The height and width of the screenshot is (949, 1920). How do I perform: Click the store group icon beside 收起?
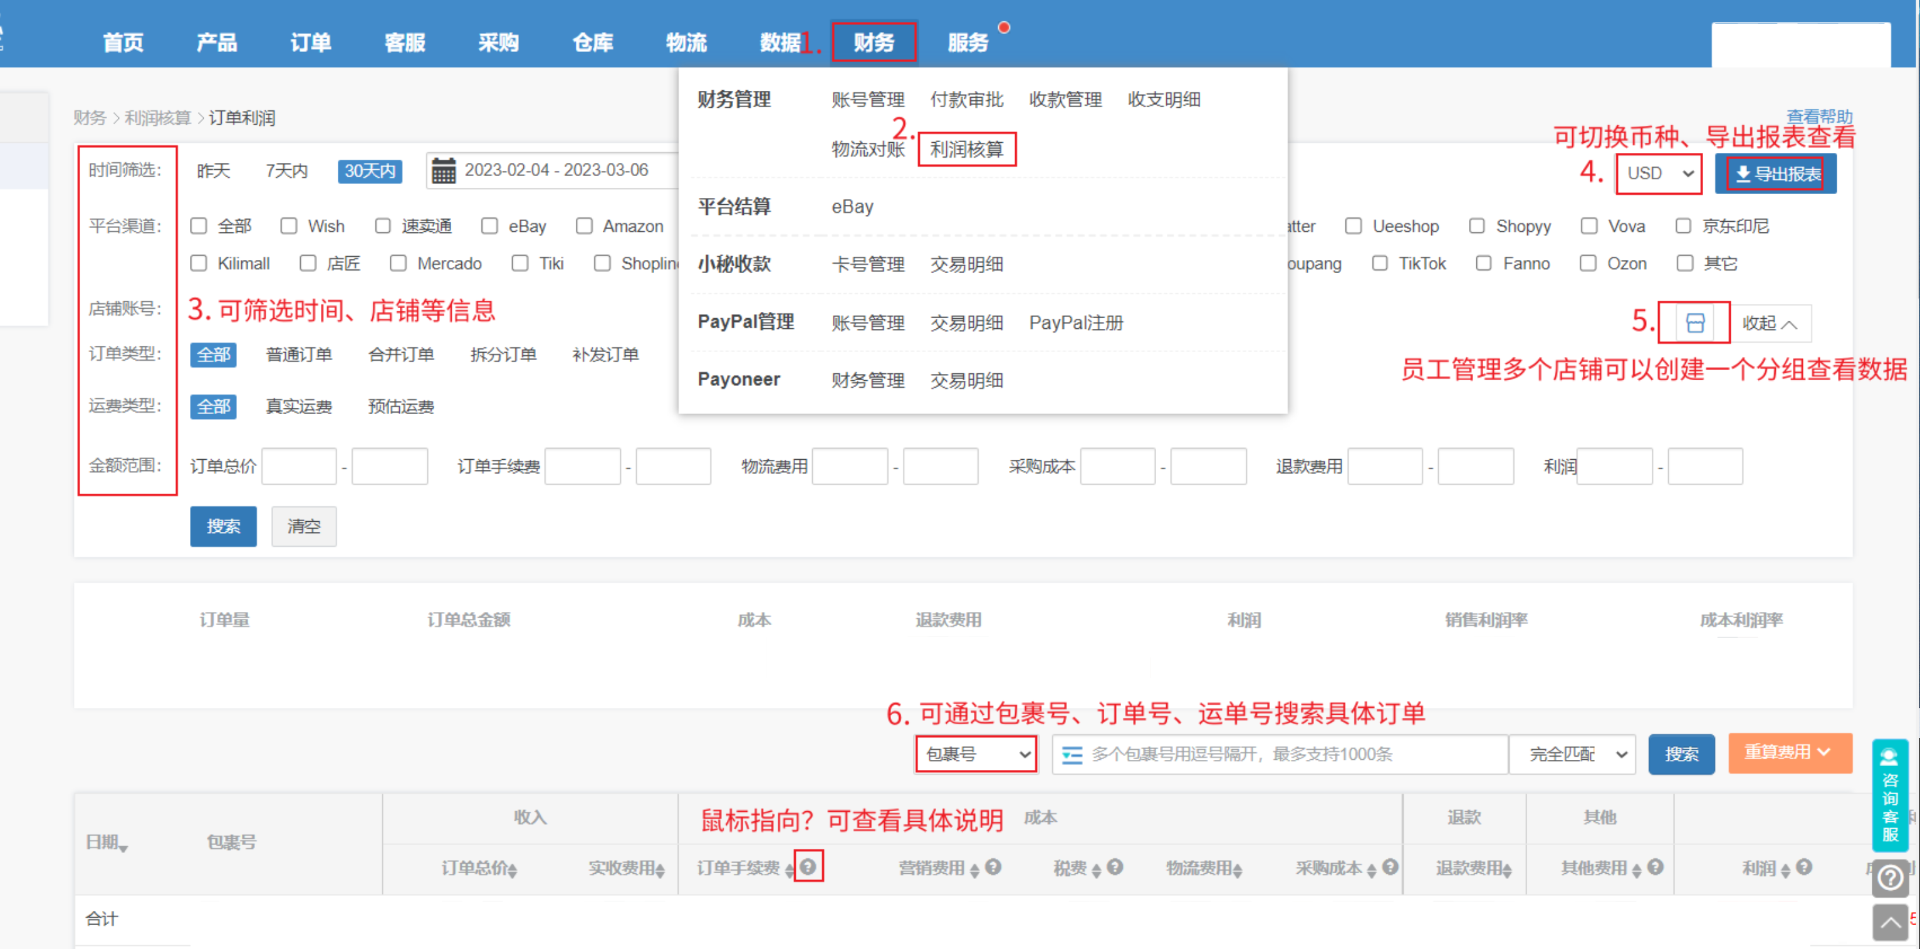[1694, 323]
